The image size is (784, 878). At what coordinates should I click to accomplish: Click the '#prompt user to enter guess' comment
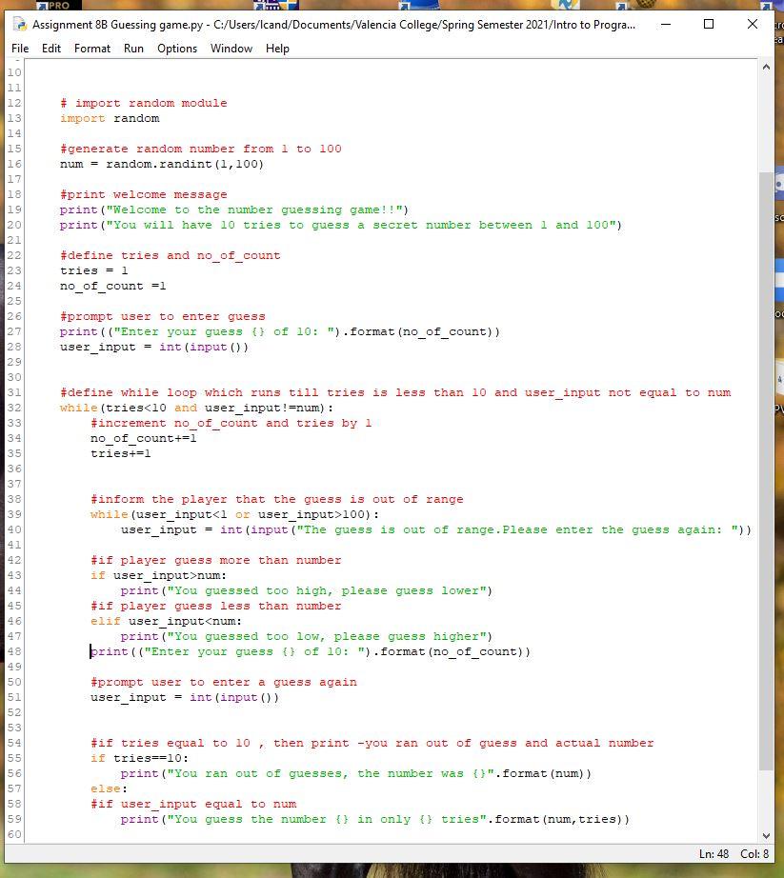(x=162, y=316)
